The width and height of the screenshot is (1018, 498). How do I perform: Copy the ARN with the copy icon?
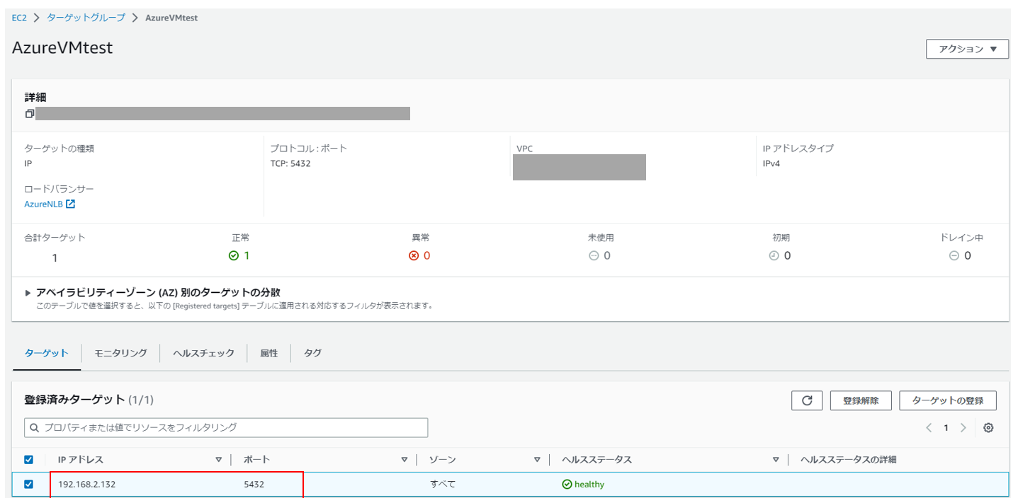coord(29,113)
